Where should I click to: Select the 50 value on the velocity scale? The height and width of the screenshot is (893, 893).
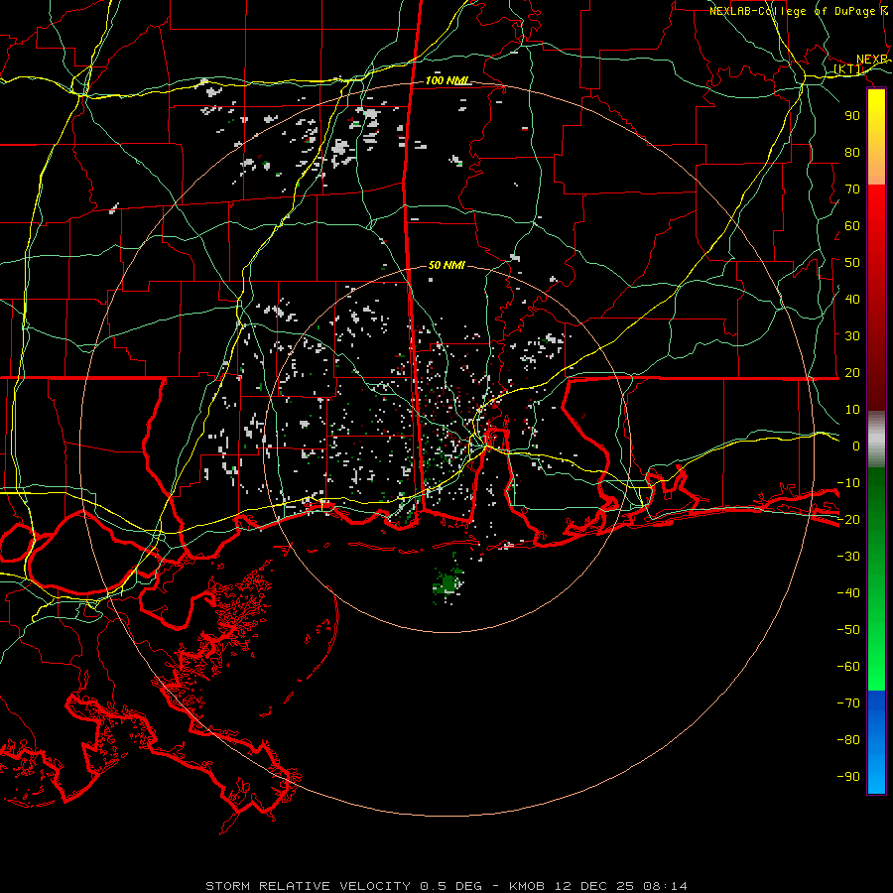852,263
